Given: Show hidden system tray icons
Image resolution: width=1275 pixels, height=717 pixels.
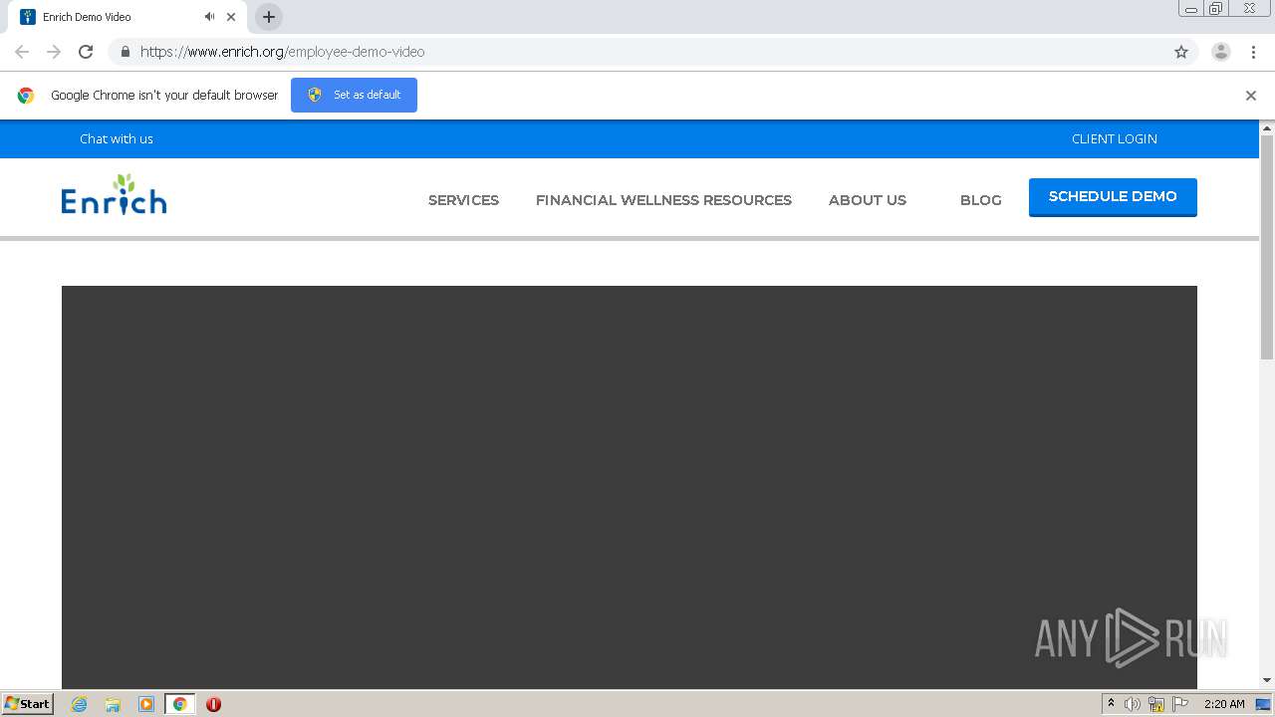Looking at the screenshot, I should click(x=1112, y=704).
